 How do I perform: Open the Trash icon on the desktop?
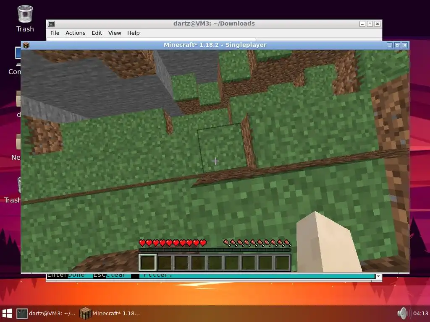[x=25, y=18]
